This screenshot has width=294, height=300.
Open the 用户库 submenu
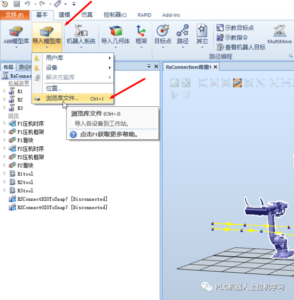73,58
